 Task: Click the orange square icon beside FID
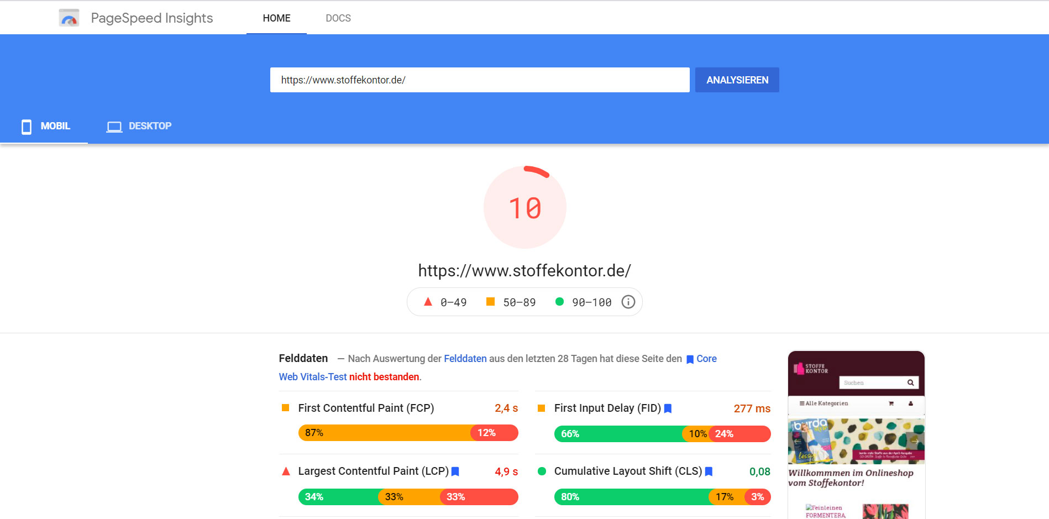pyautogui.click(x=542, y=408)
